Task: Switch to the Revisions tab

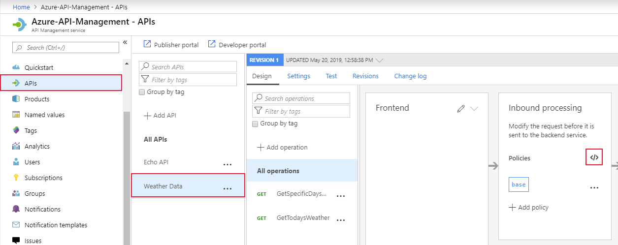Action: pyautogui.click(x=365, y=76)
